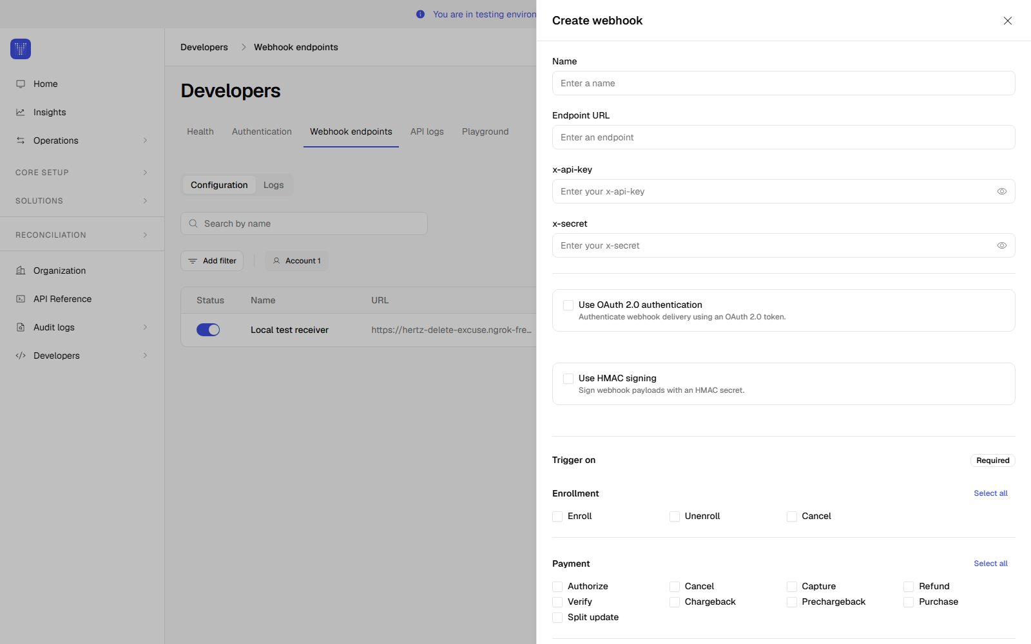This screenshot has height=644, width=1031.
Task: Open Organization building icon
Action: click(x=21, y=270)
